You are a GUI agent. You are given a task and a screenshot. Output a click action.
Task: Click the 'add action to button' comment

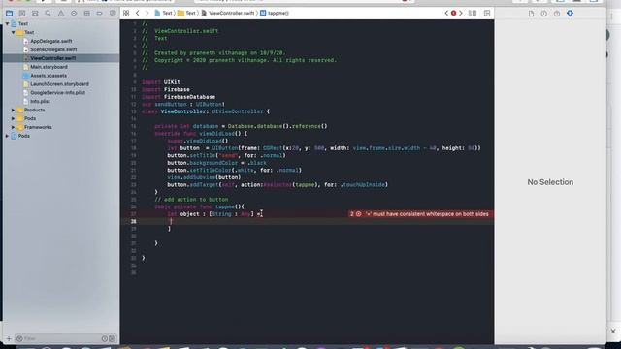coord(191,200)
